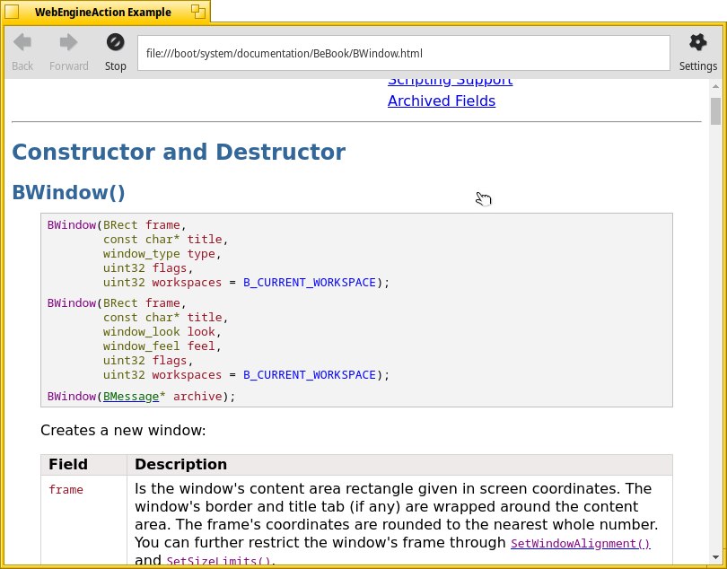This screenshot has width=727, height=569.
Task: Open the SetSizeLimits() link
Action: 218,562
